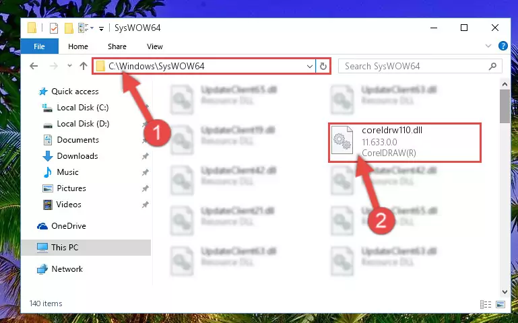Viewport: 518px width, 323px height.
Task: Click the This PC monitor icon
Action: 42,248
